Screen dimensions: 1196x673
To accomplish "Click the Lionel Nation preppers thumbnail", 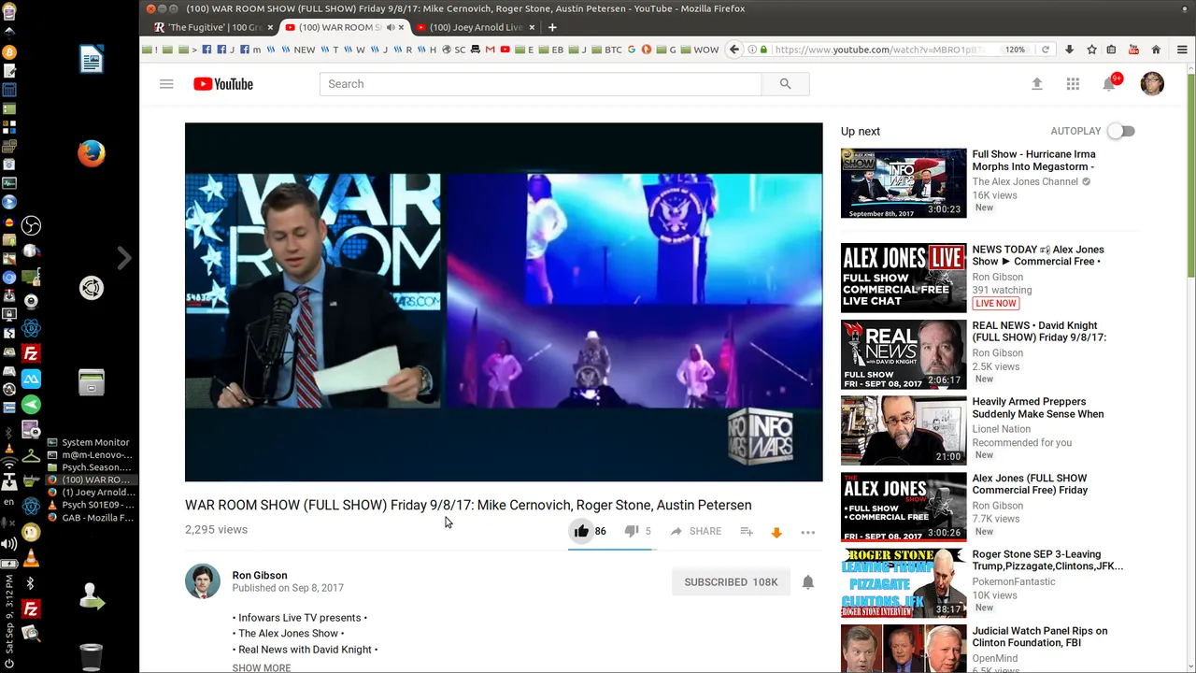I will [x=904, y=431].
